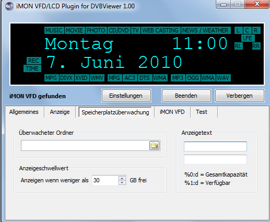Click the first Anzeigetext input field
This screenshot has height=222, width=270.
click(215, 146)
